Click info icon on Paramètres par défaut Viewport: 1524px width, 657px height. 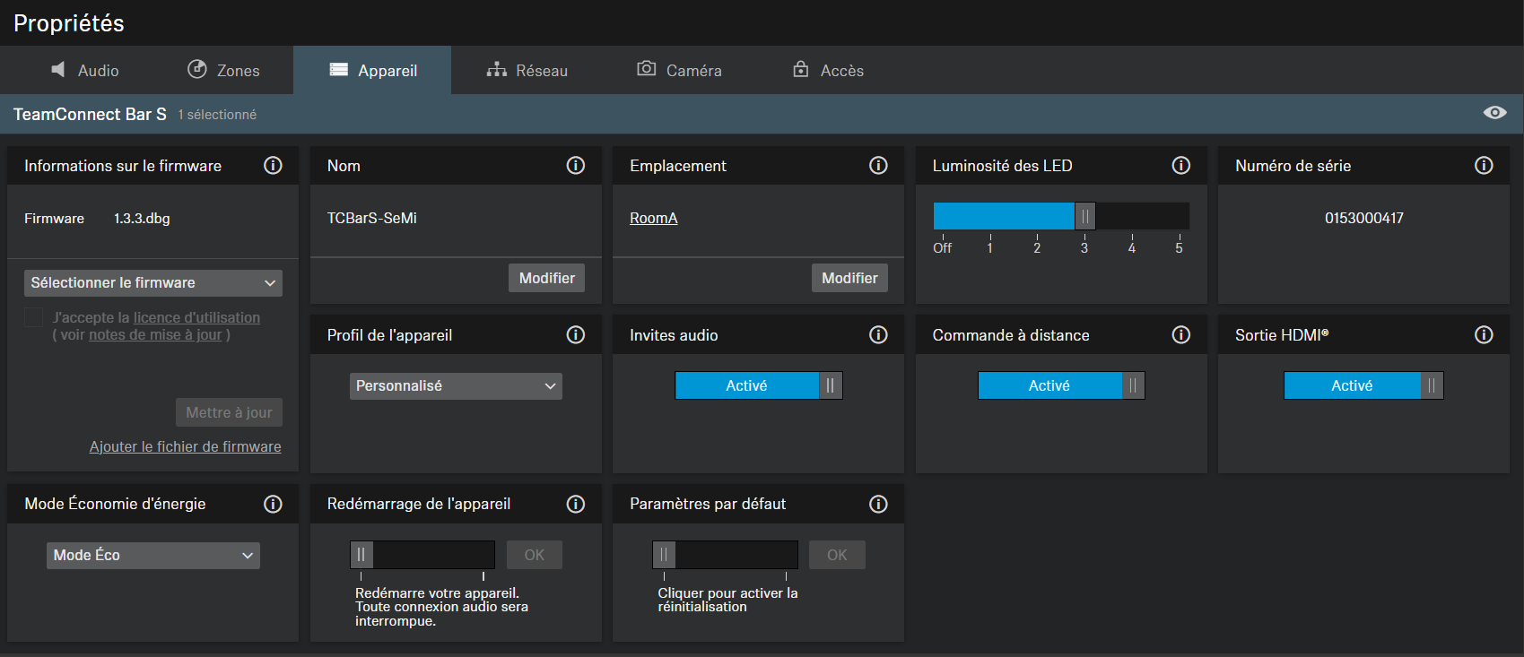tap(878, 504)
